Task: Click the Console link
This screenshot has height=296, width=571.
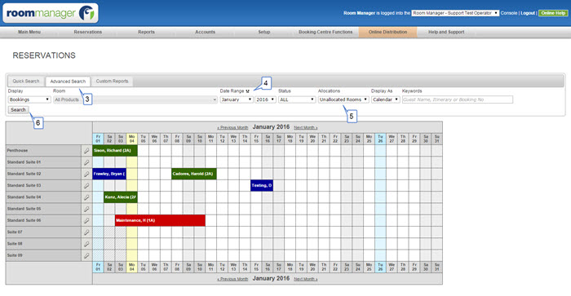Action: (x=509, y=13)
